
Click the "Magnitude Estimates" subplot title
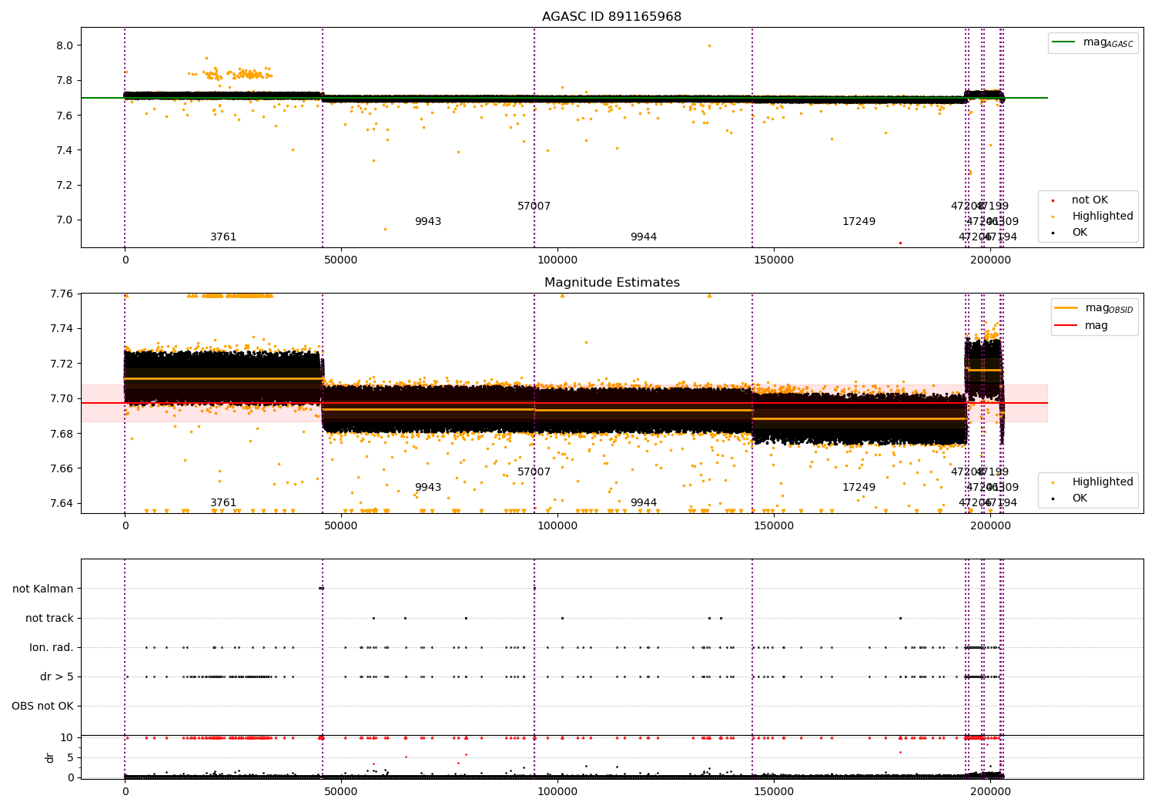[x=611, y=283]
